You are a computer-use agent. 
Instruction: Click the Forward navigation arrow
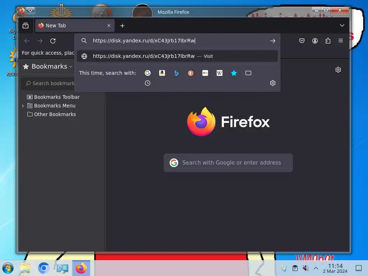40,41
